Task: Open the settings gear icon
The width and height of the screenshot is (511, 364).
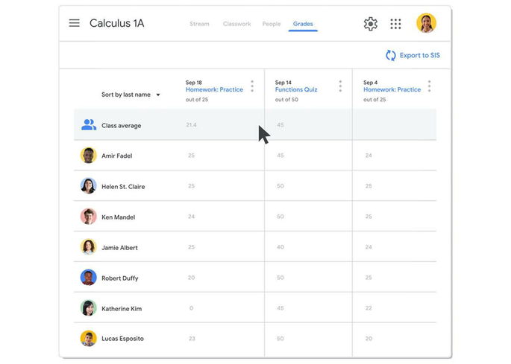Action: tap(370, 24)
